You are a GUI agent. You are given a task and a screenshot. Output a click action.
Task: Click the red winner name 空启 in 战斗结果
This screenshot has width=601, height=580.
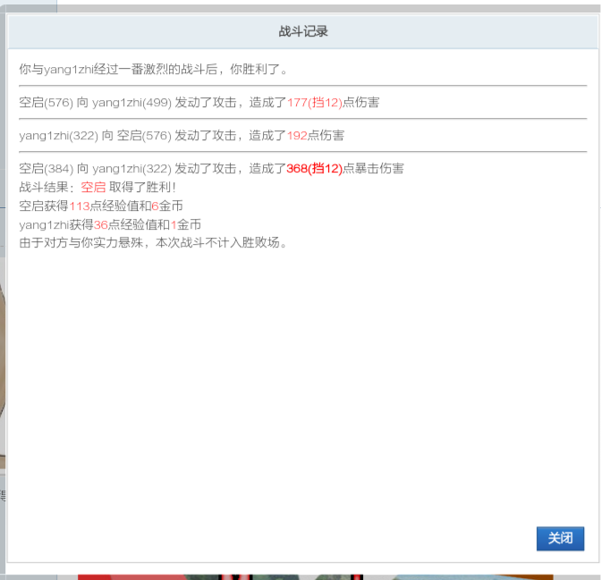tap(93, 187)
